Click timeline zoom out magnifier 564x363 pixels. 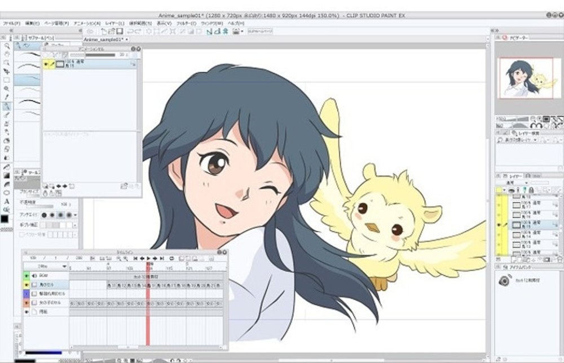click(118, 258)
